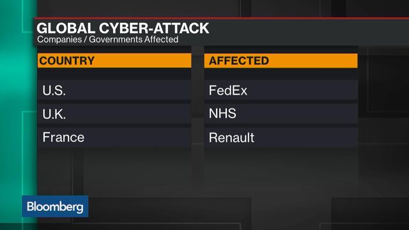Click the orange COUNTRY header bar

tap(114, 61)
